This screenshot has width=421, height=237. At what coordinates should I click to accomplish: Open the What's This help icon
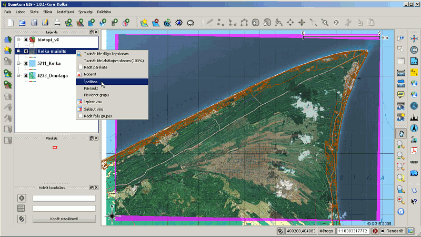coord(414,201)
